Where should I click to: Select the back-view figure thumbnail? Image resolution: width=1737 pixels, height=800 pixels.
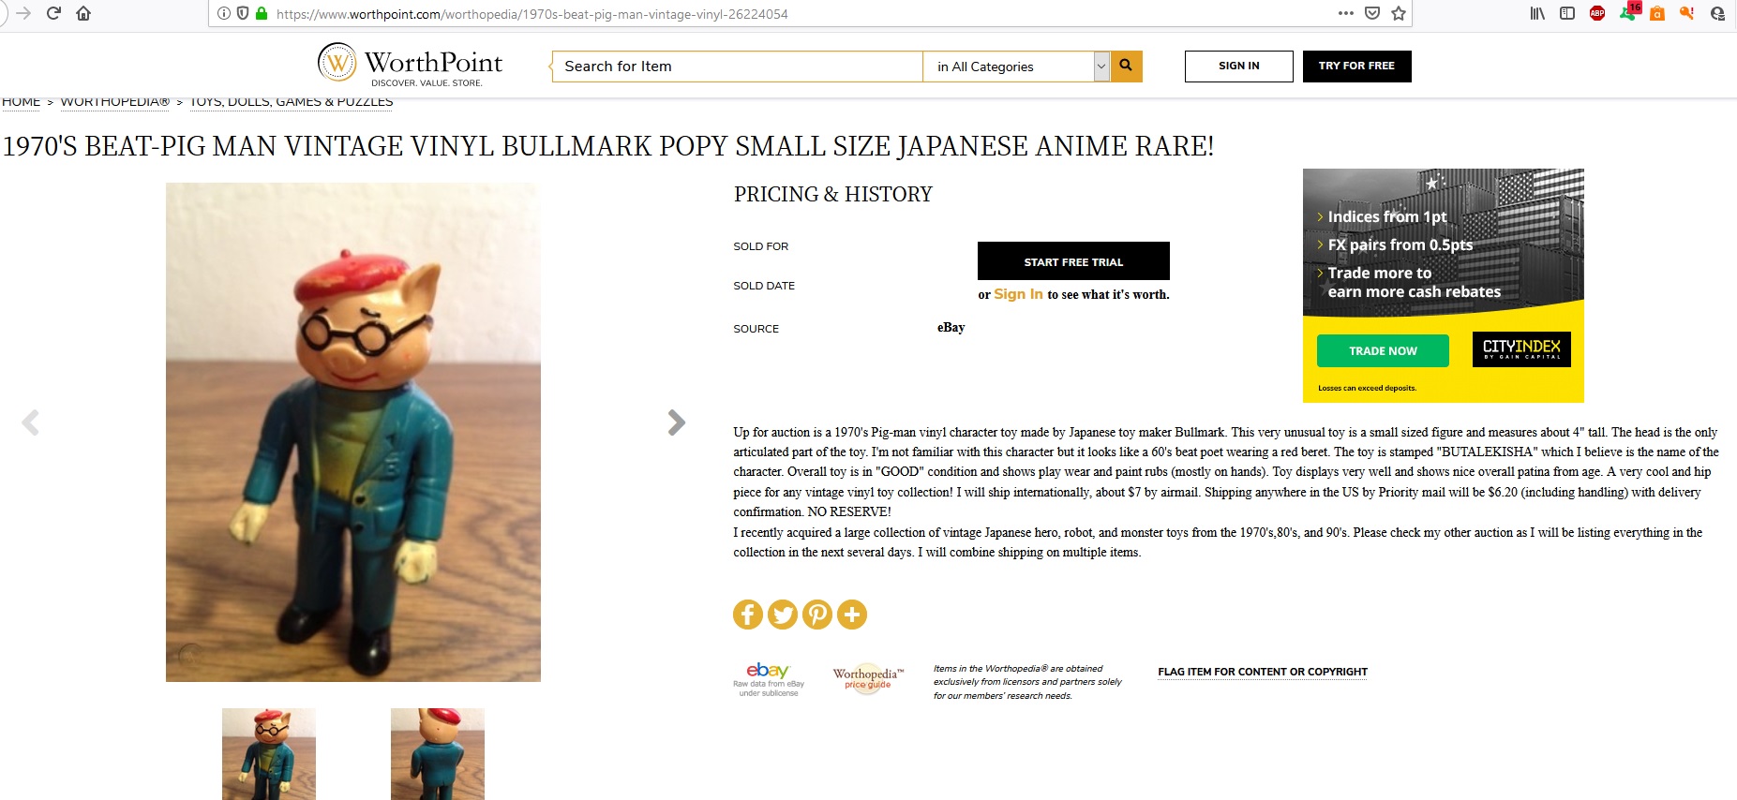tap(438, 754)
